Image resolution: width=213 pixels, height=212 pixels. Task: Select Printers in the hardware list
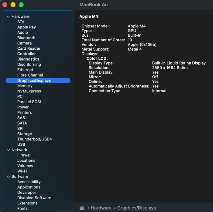point(24,112)
